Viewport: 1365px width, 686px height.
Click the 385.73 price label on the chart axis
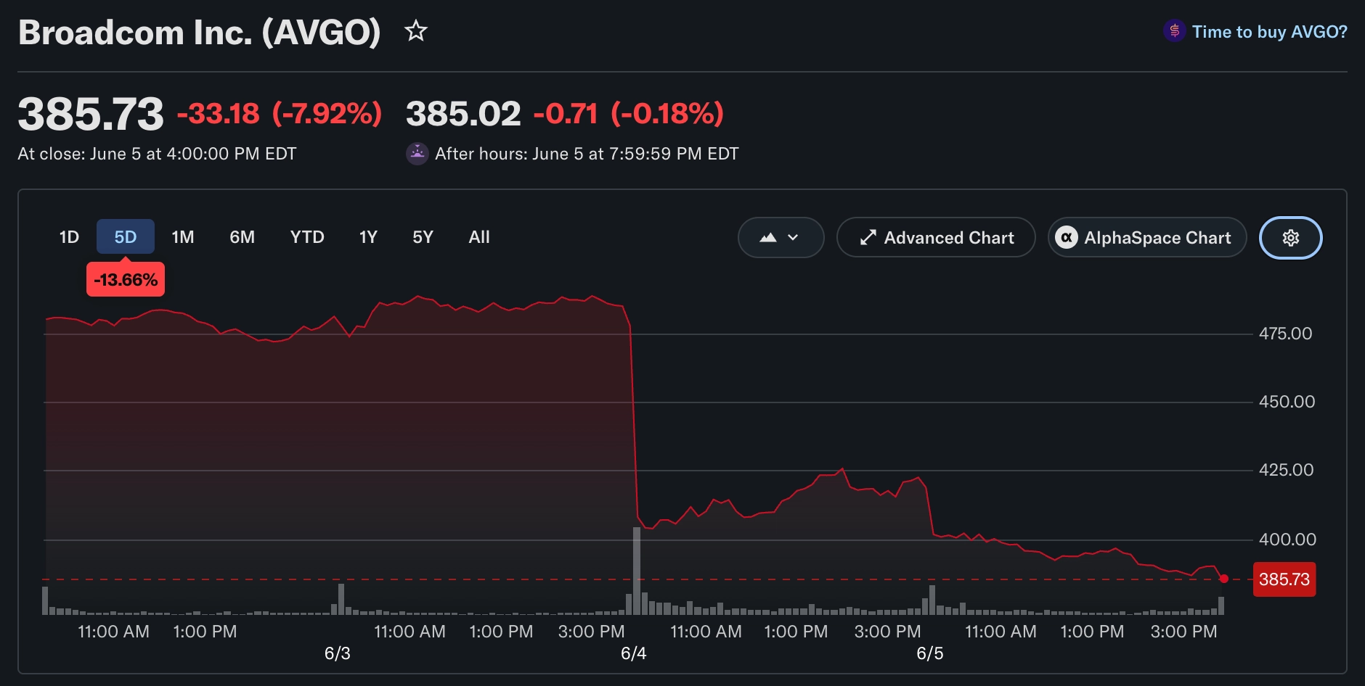pyautogui.click(x=1284, y=579)
